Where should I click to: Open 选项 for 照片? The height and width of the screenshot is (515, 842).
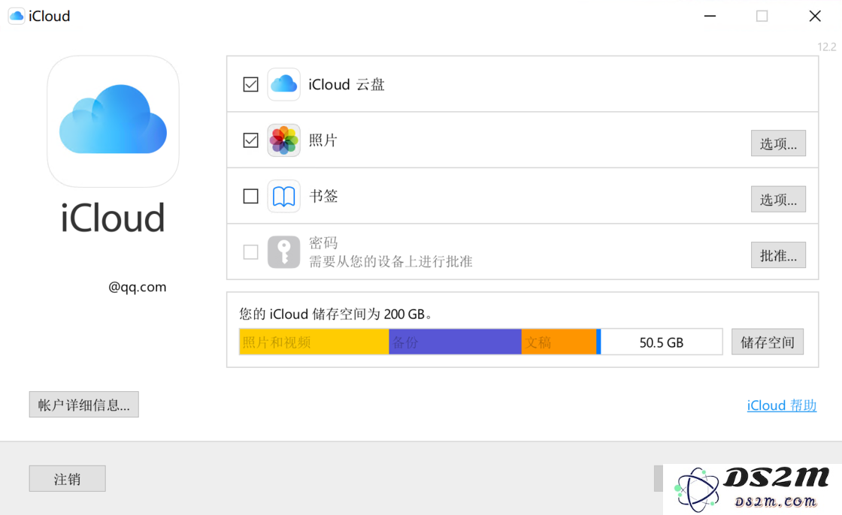coord(778,143)
